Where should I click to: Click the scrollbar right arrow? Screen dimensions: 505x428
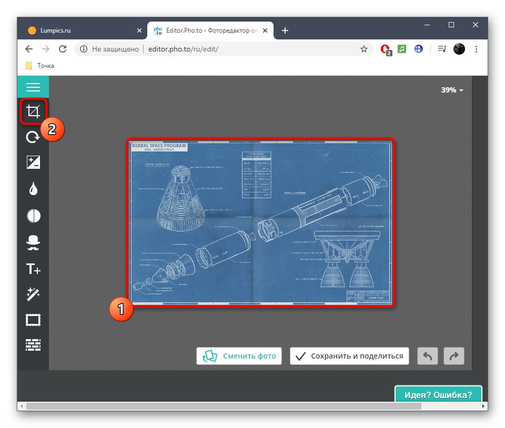point(483,406)
